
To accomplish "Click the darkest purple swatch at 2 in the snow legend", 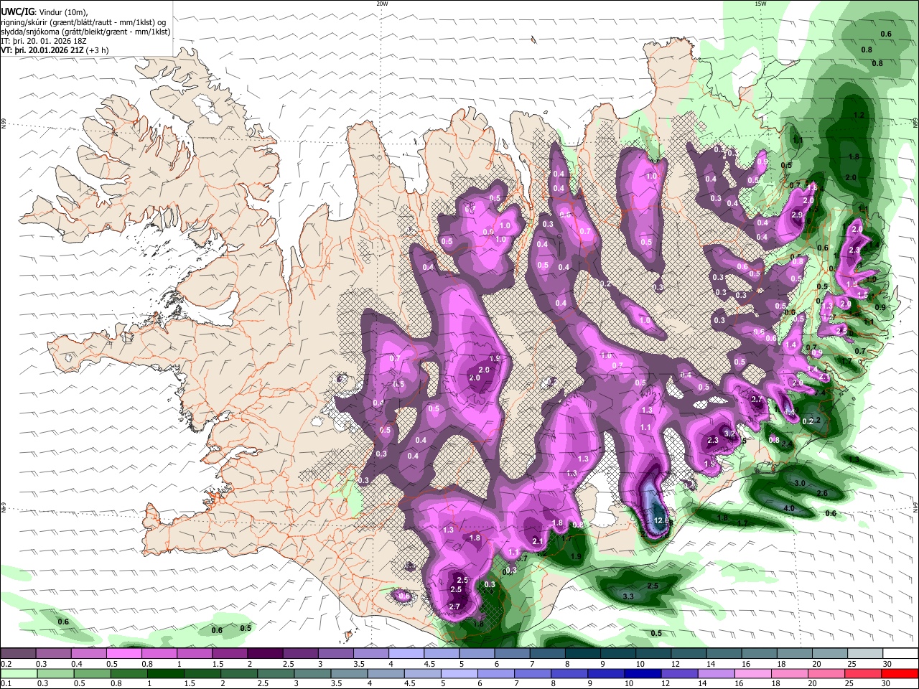I will click(265, 654).
